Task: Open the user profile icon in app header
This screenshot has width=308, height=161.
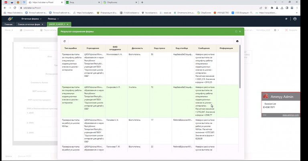Action: pos(295,19)
